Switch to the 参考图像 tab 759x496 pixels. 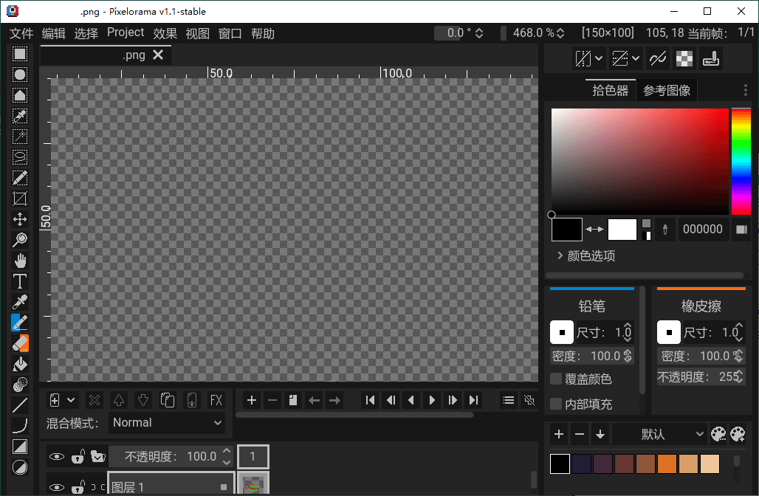(x=666, y=89)
